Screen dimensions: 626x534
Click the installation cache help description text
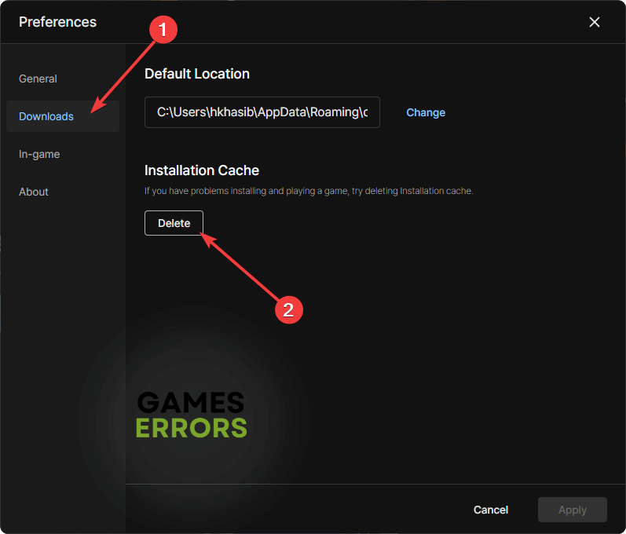tap(309, 191)
